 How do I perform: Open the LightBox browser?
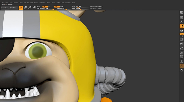(14, 8)
